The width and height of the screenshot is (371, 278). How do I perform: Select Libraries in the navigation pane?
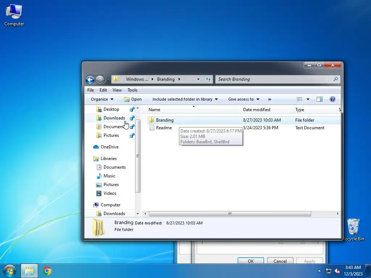click(x=108, y=159)
